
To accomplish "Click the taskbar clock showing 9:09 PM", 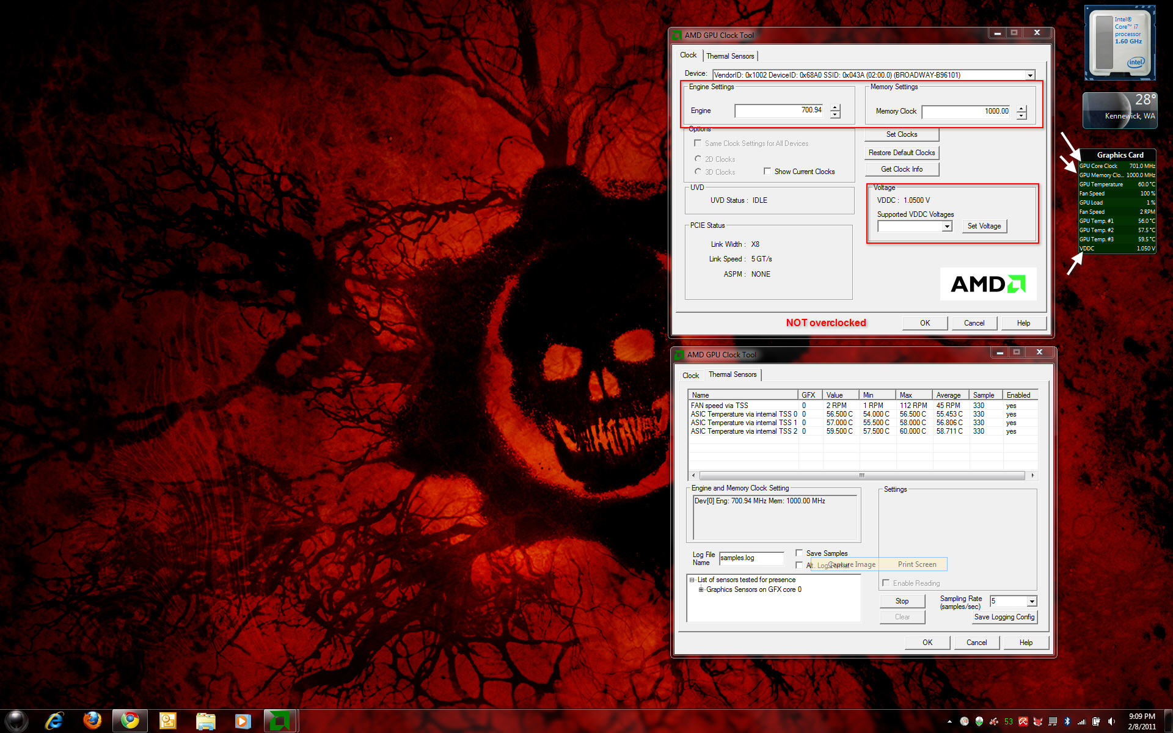I will click(1142, 721).
